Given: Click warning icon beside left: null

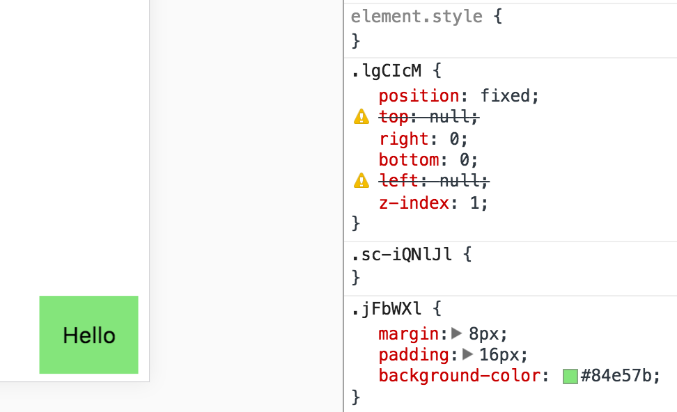Looking at the screenshot, I should (361, 181).
